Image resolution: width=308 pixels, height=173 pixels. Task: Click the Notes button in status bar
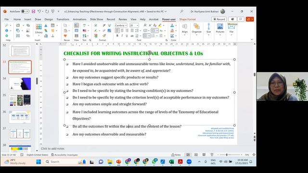176,155
